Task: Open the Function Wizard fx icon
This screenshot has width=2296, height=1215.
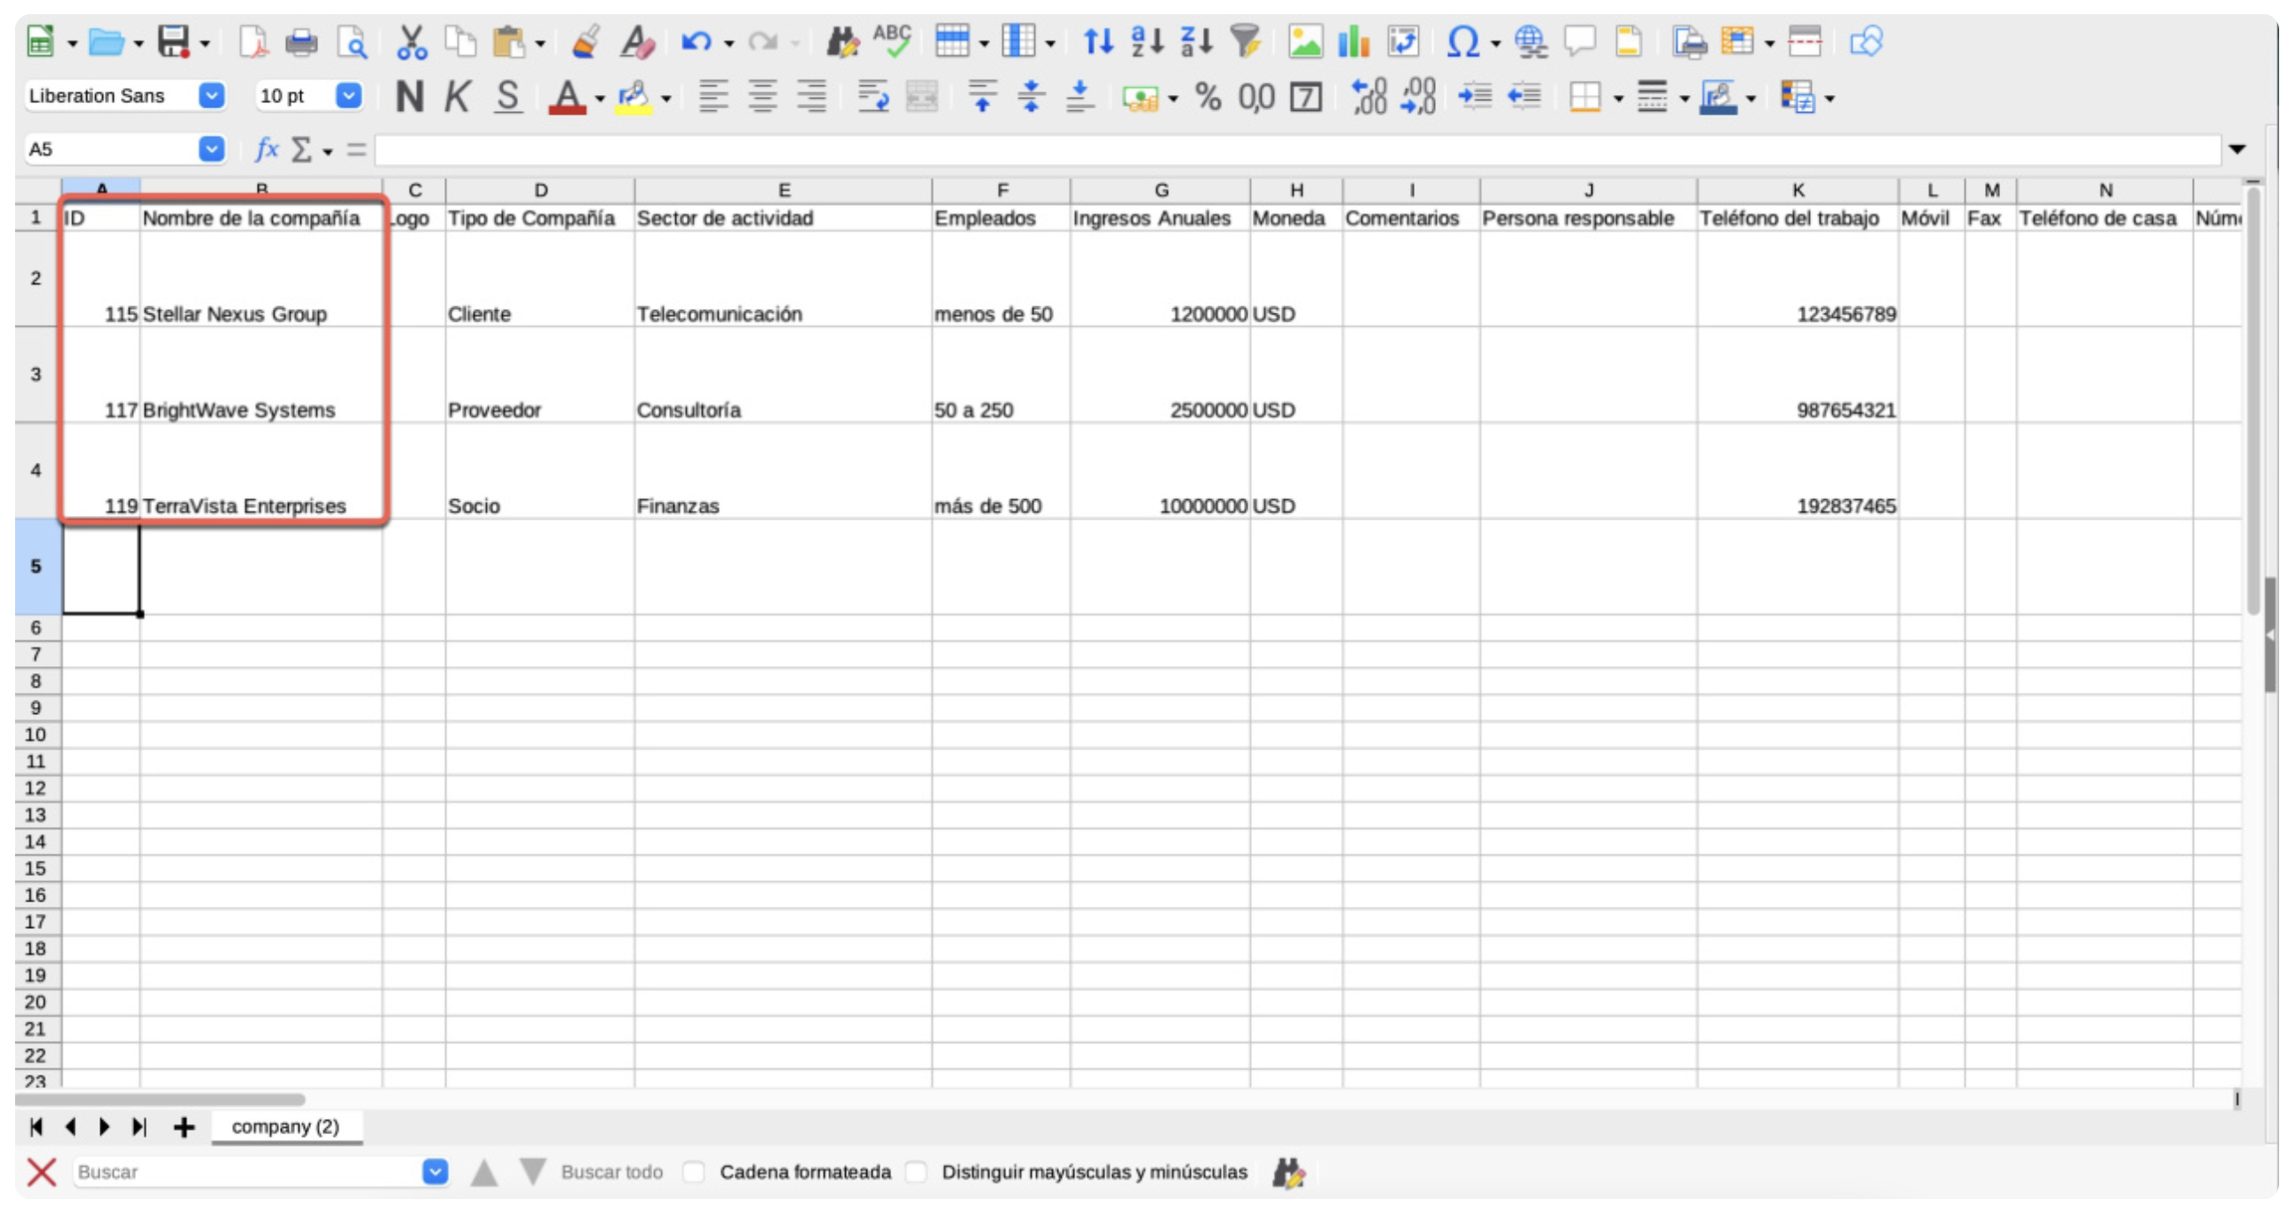Action: (x=266, y=148)
